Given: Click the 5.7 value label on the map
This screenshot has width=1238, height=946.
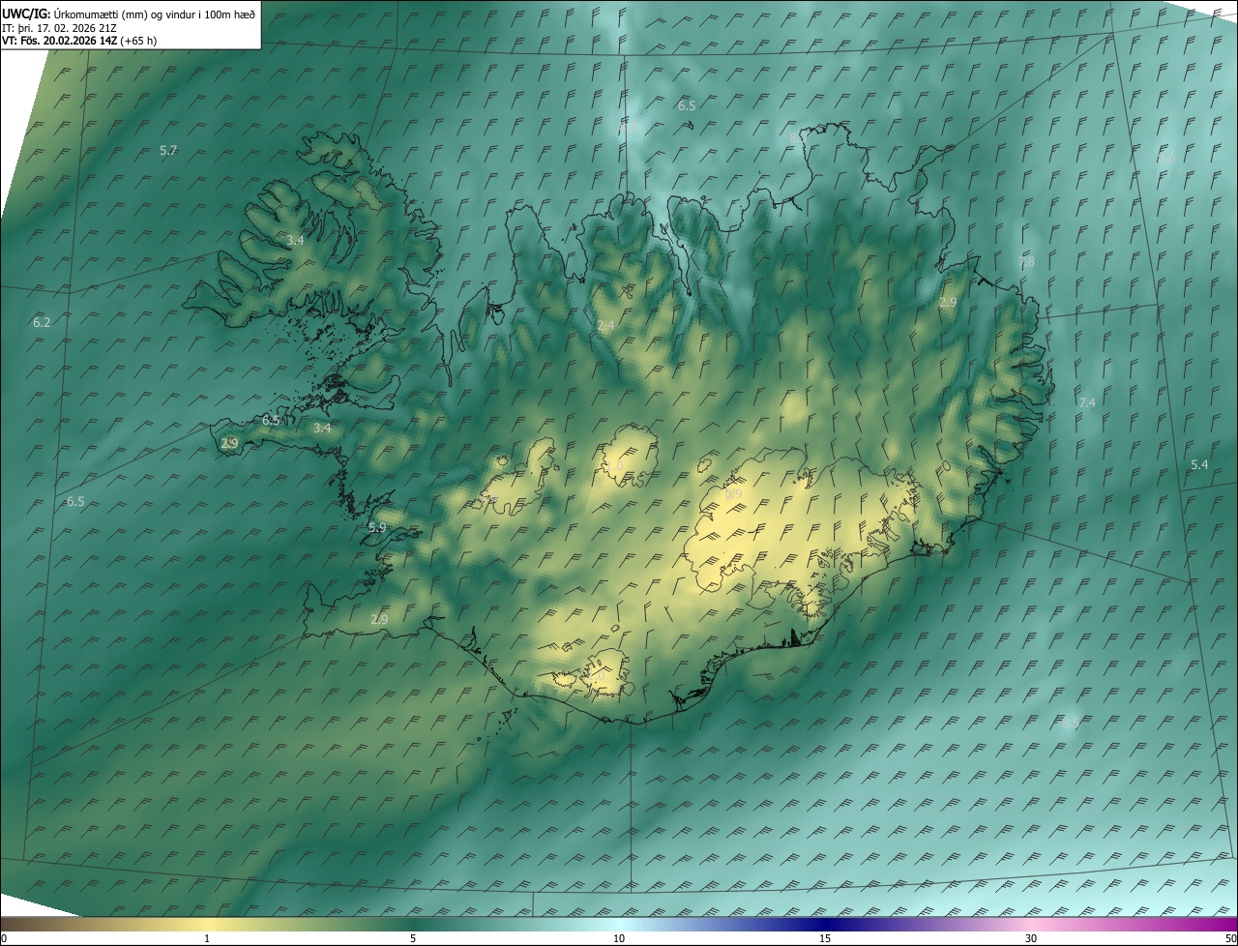Looking at the screenshot, I should pos(168,150).
